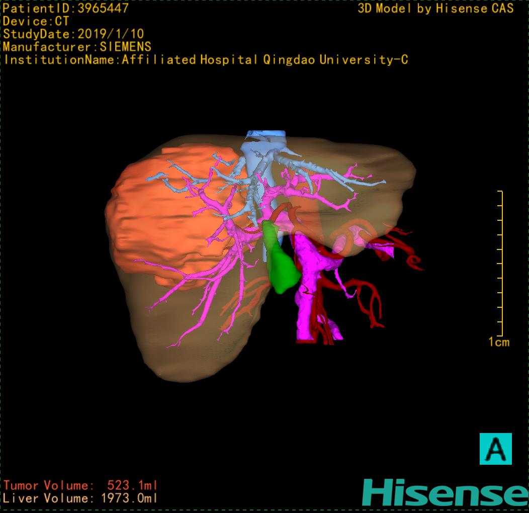Click the Manufacturer:SIEMENS label
The width and height of the screenshot is (529, 513).
(x=77, y=47)
